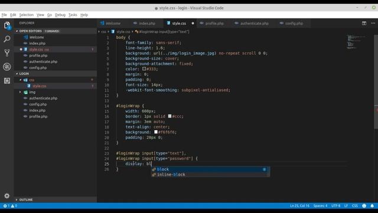Open the Explorer view in activity bar
378x213 pixels.
pyautogui.click(x=7, y=25)
